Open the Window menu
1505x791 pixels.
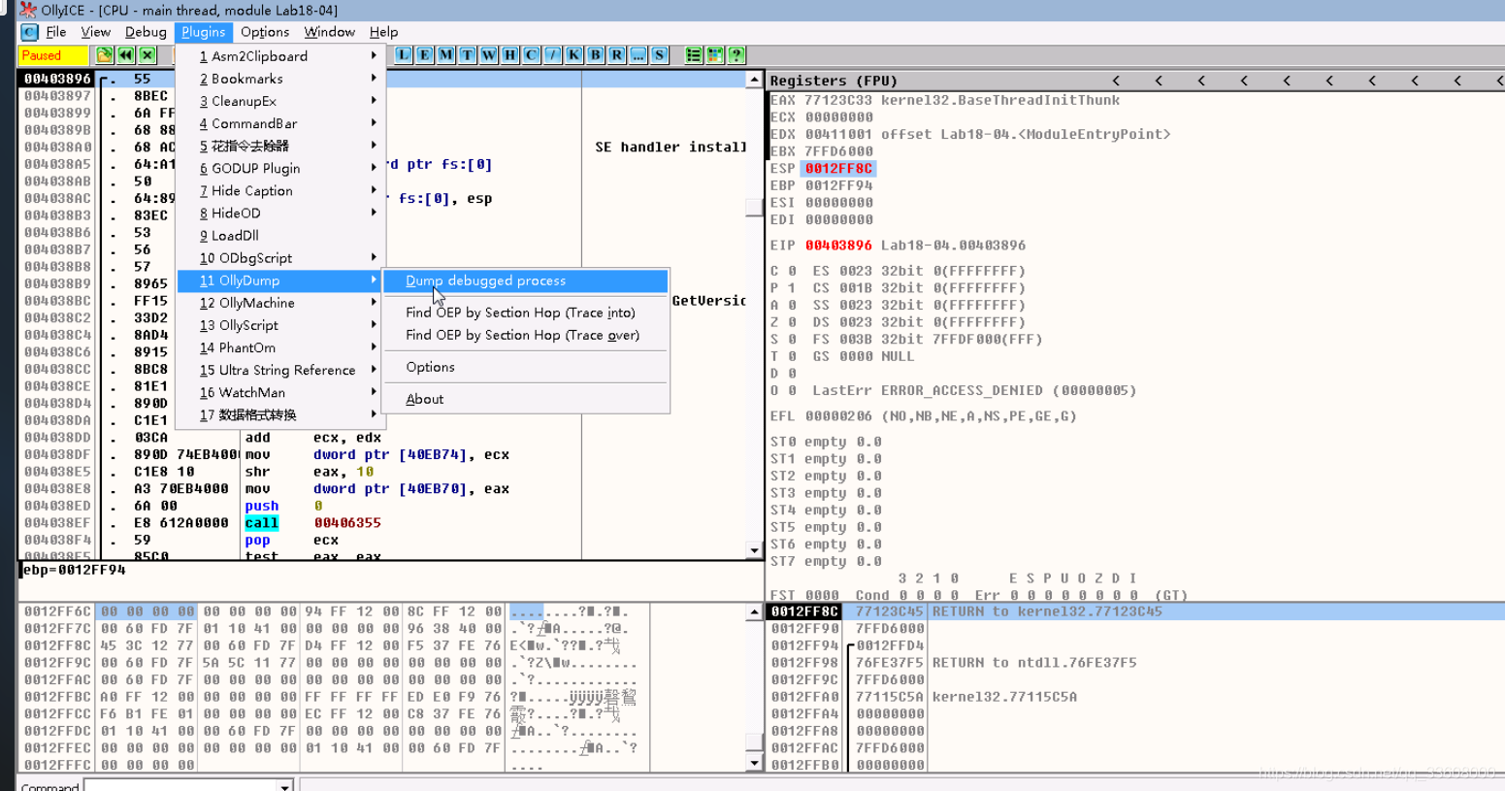(330, 32)
